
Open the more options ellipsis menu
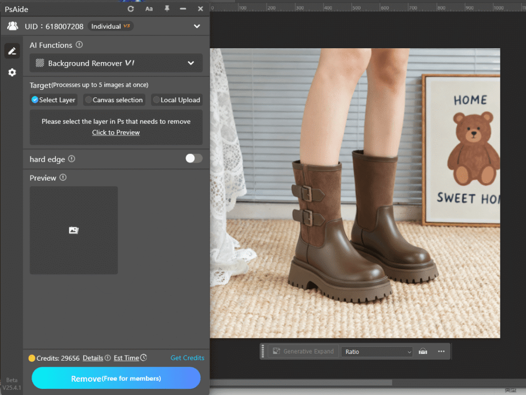(x=441, y=351)
